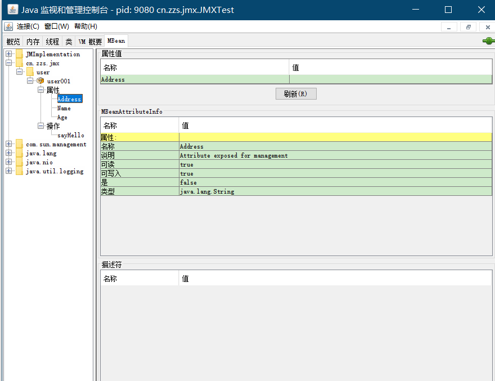Minimize the internal console frame
Viewport: 495px width, 381px height.
click(x=449, y=27)
